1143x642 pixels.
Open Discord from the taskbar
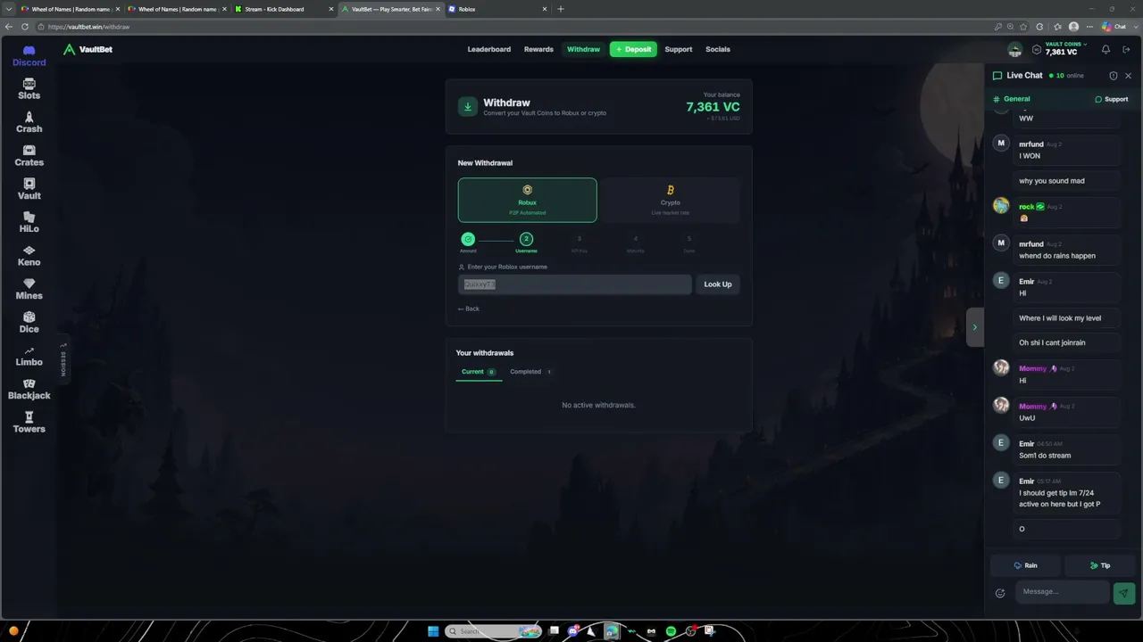point(574,631)
